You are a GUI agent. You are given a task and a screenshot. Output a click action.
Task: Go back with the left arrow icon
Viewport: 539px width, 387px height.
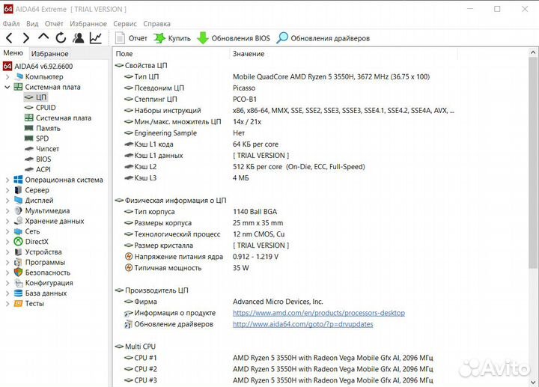click(9, 38)
